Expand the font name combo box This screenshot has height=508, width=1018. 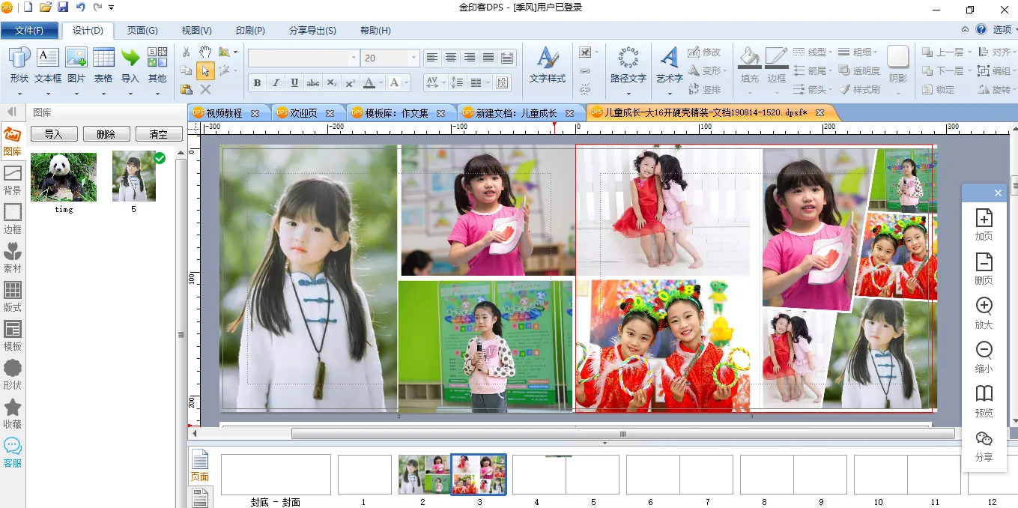click(354, 58)
